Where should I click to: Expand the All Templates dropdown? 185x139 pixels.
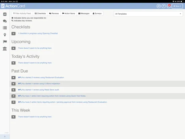(148, 14)
